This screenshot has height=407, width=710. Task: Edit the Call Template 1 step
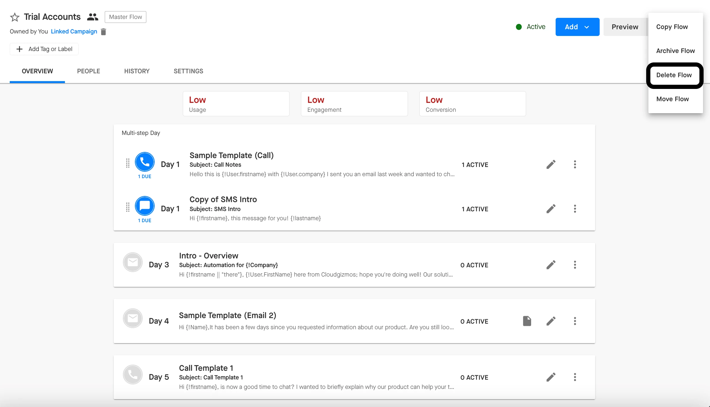tap(551, 377)
